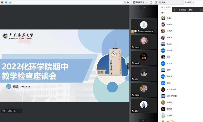Click 孔松芝's muted microphone icon
The width and height of the screenshot is (203, 122).
(132, 47)
